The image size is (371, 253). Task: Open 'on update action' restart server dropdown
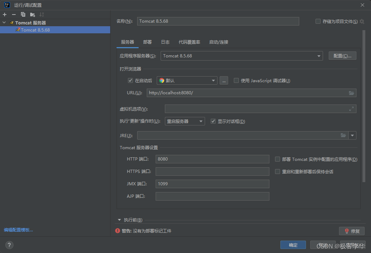coord(185,121)
